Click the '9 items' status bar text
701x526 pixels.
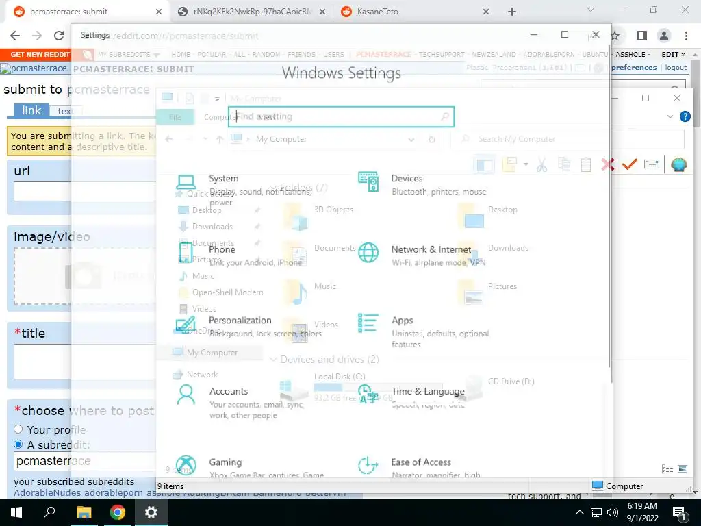click(x=170, y=486)
